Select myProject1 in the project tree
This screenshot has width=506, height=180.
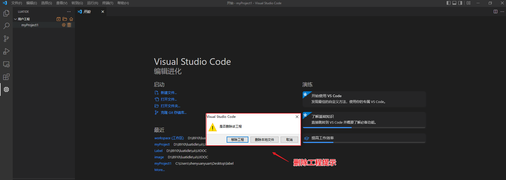point(30,25)
